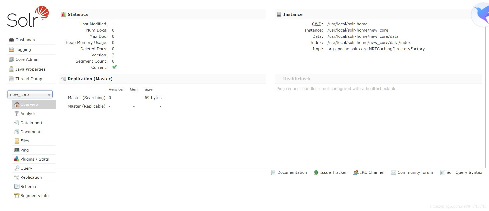Click the Documentation page icon in footer
Image resolution: width=489 pixels, height=211 pixels.
coord(273,172)
